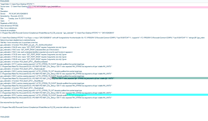Click the 'Users: 1' line

5,21
